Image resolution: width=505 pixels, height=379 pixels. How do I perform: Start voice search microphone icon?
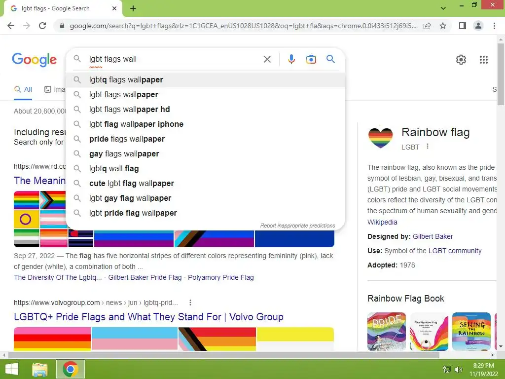coord(291,59)
